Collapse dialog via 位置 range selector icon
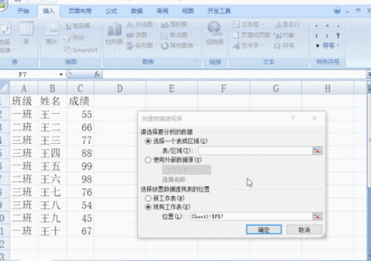The height and width of the screenshot is (261, 371). pyautogui.click(x=317, y=216)
